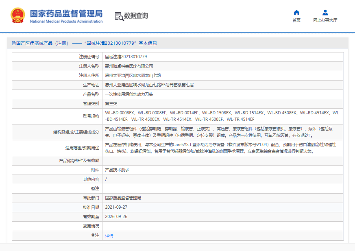The image size is (355, 251).
Task: Click the 附件 row label
Action: point(95,170)
